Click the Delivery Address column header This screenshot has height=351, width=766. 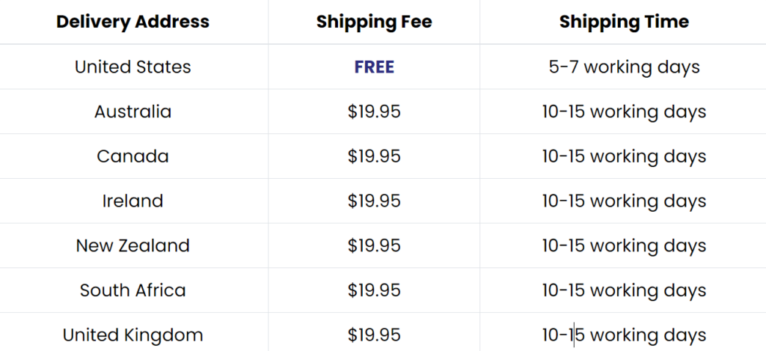133,22
